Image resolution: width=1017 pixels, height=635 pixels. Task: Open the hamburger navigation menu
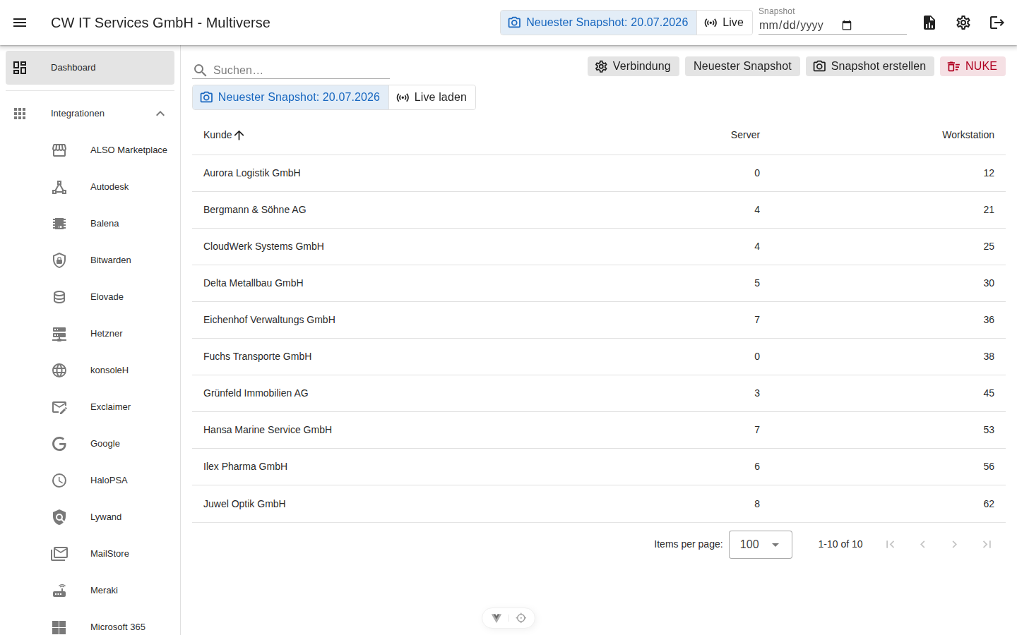point(20,23)
